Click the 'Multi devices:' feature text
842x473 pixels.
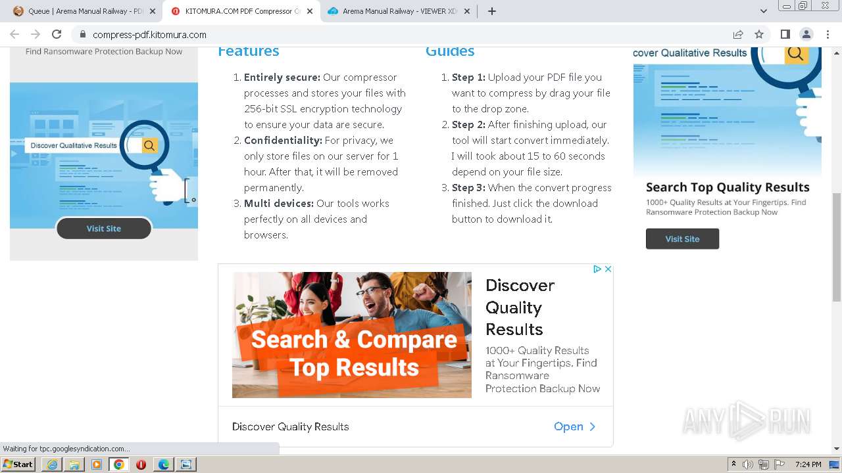tap(279, 203)
